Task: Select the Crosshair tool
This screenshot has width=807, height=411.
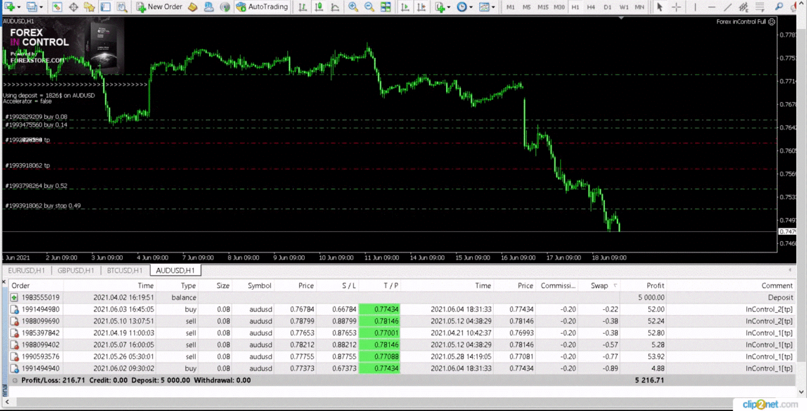Action: click(676, 7)
